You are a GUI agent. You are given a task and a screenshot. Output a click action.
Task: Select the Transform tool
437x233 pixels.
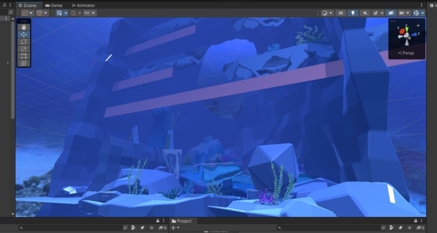(x=24, y=63)
